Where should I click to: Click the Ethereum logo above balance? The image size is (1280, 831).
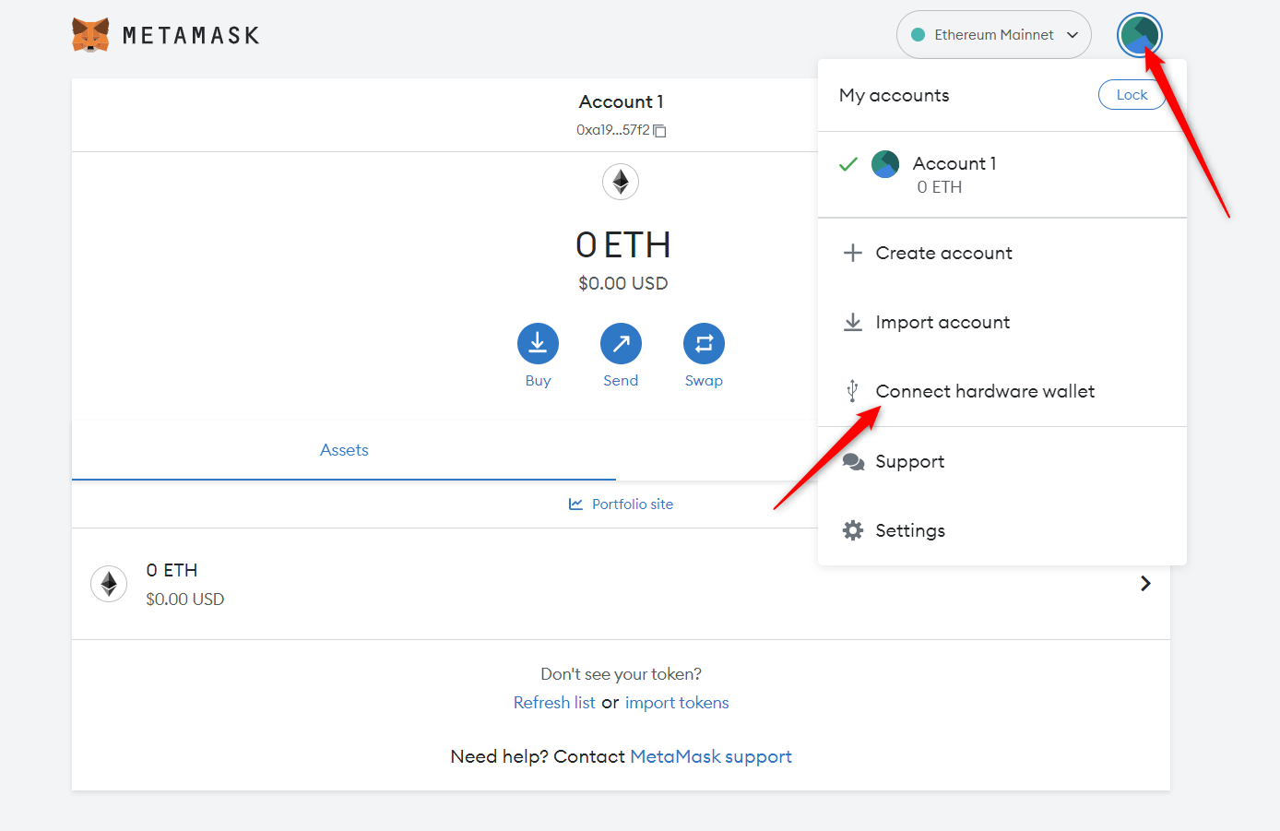(621, 182)
